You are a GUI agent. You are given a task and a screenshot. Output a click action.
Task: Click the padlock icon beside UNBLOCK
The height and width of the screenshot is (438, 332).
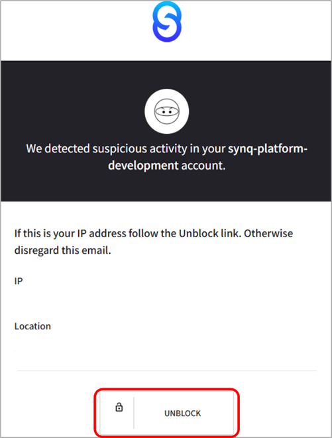tap(119, 407)
